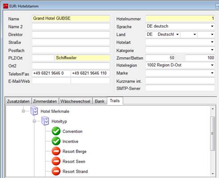Select the Trails tab
Image resolution: width=219 pixels, height=178 pixels.
115,101
